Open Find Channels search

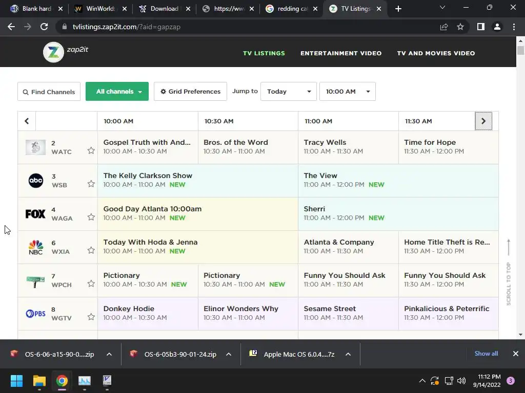pos(49,92)
